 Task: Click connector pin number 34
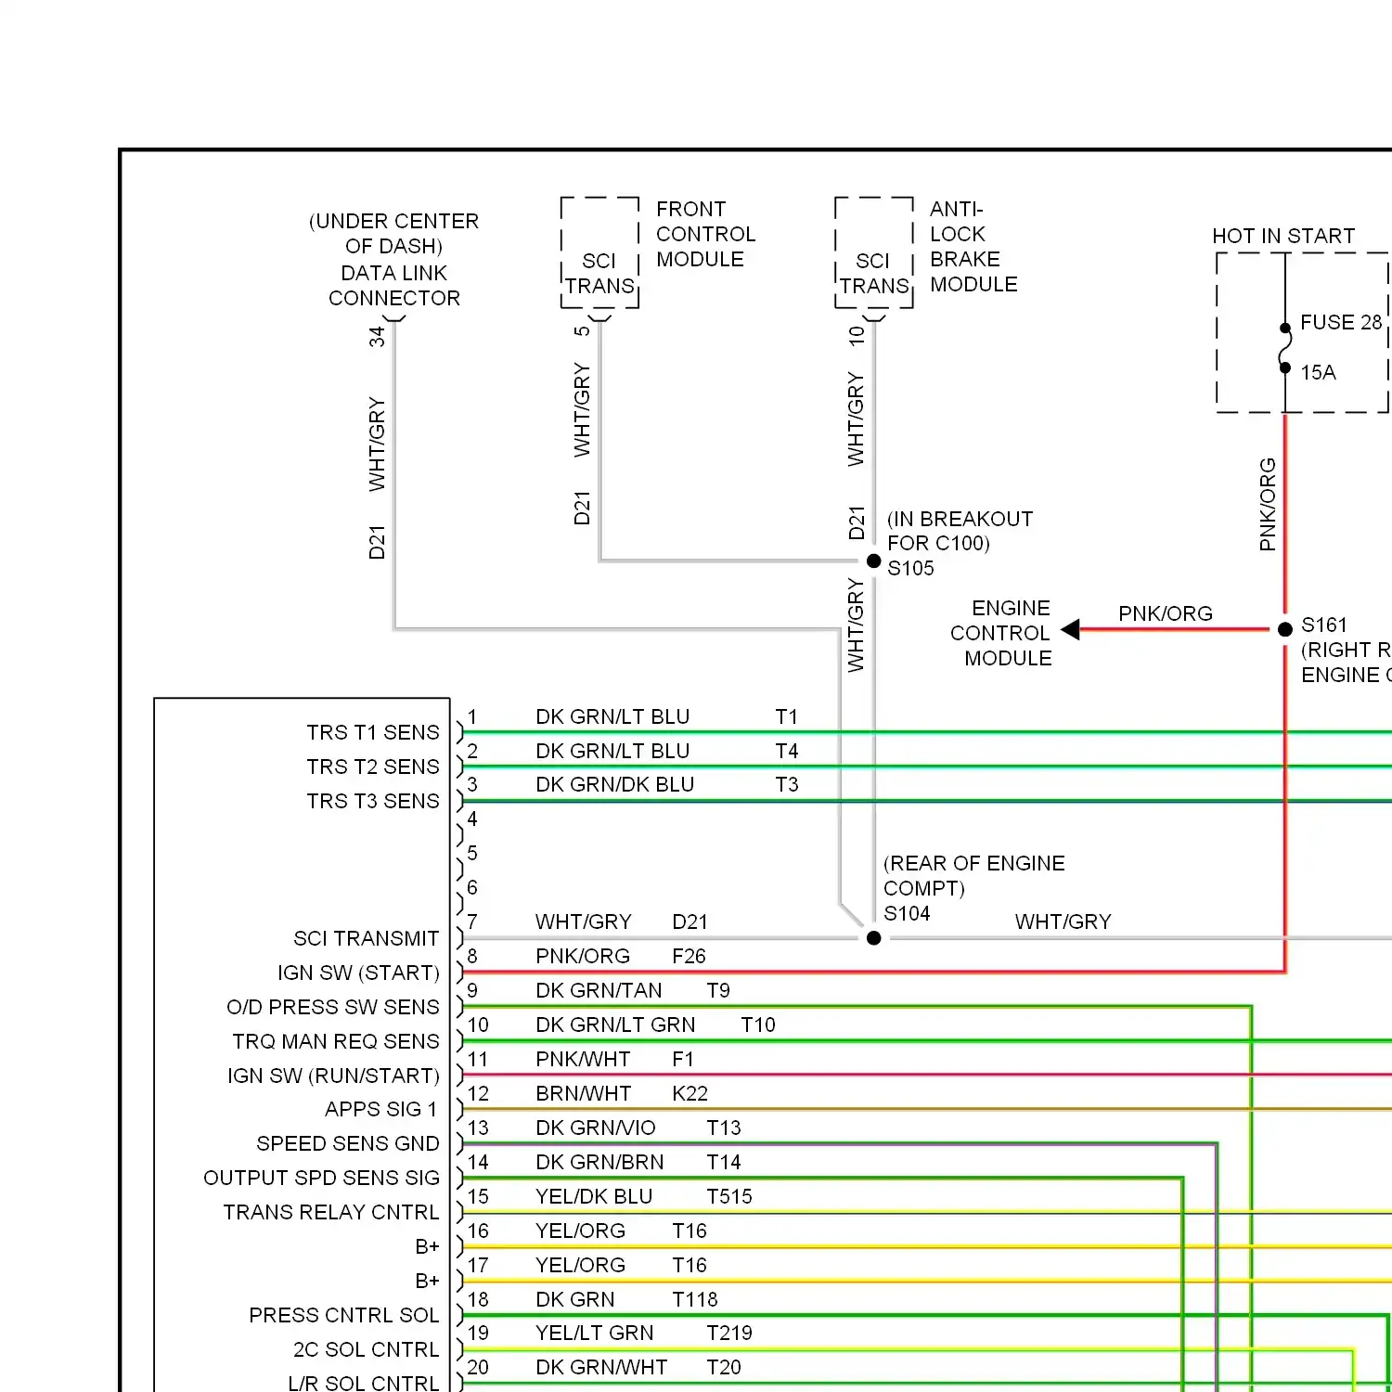point(377,336)
